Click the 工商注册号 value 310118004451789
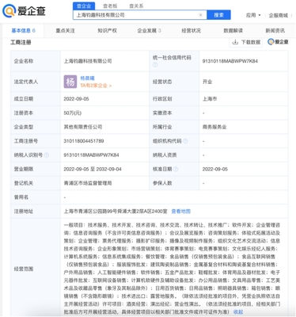 click(84, 141)
